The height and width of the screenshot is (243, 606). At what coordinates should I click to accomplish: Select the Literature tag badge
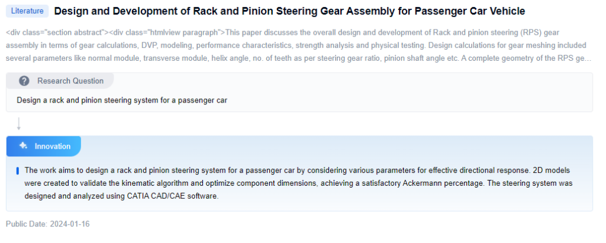(x=27, y=11)
